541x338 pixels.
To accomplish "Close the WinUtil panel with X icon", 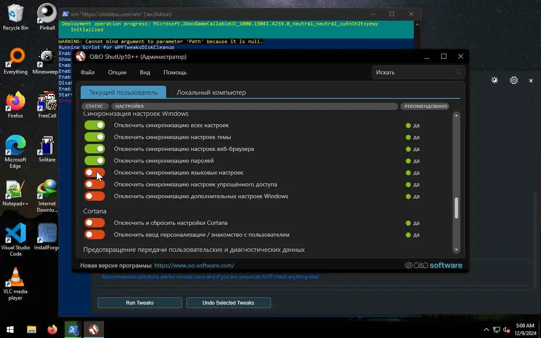I will pos(531,80).
